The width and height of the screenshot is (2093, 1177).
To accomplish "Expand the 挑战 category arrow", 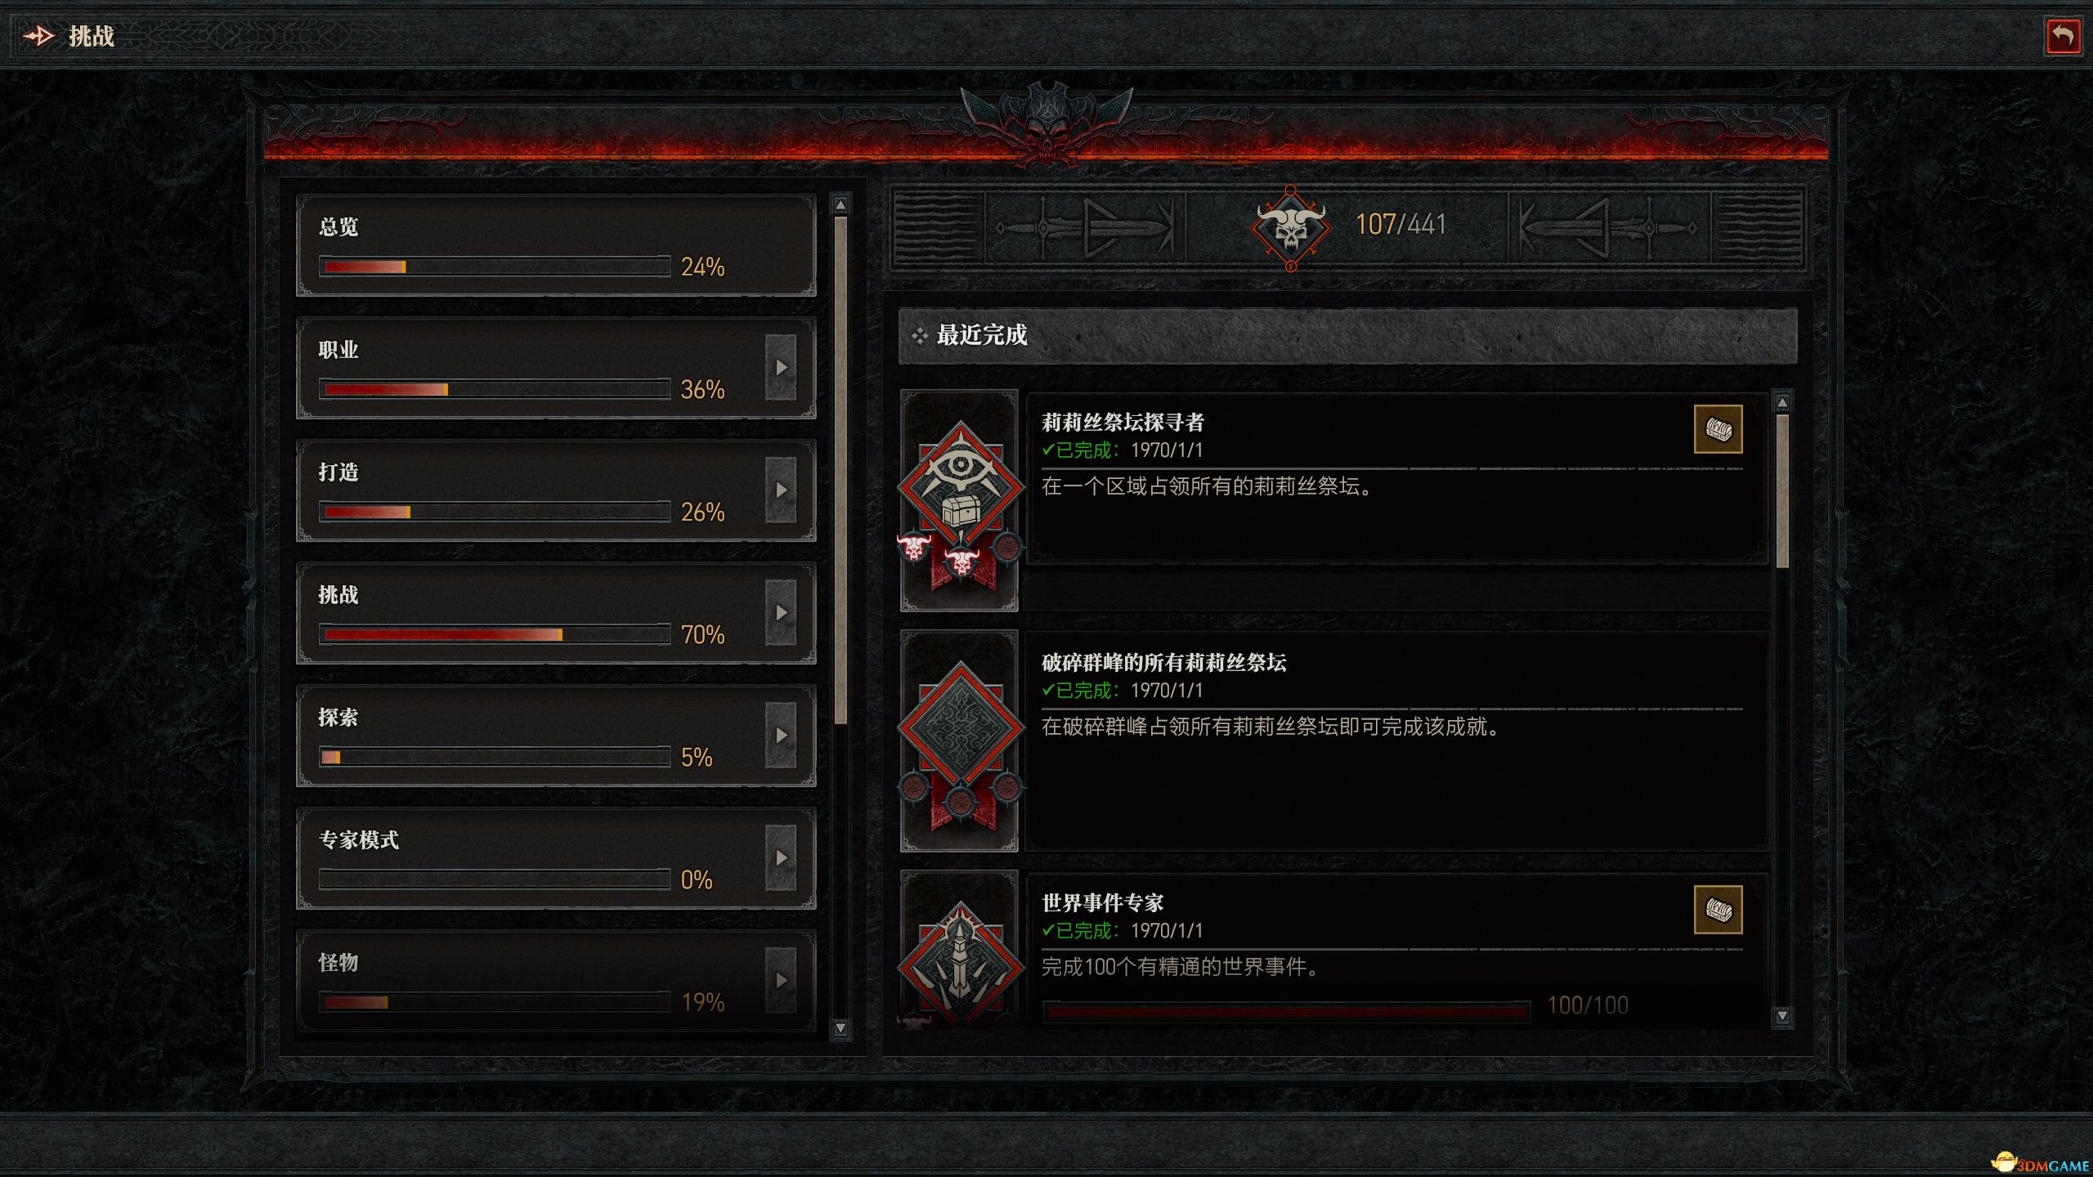I will (781, 613).
